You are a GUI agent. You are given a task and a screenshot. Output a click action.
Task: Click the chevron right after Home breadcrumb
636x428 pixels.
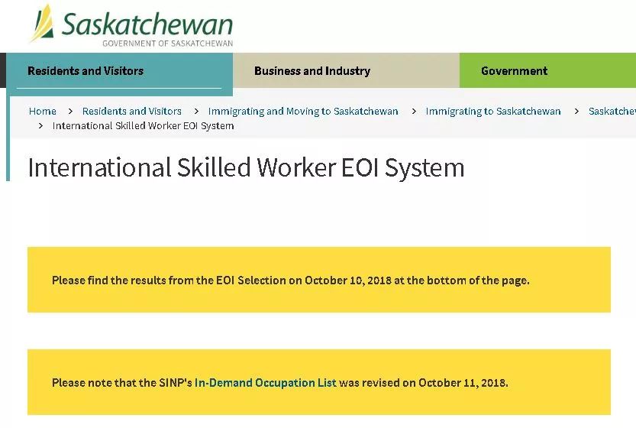[x=69, y=111]
